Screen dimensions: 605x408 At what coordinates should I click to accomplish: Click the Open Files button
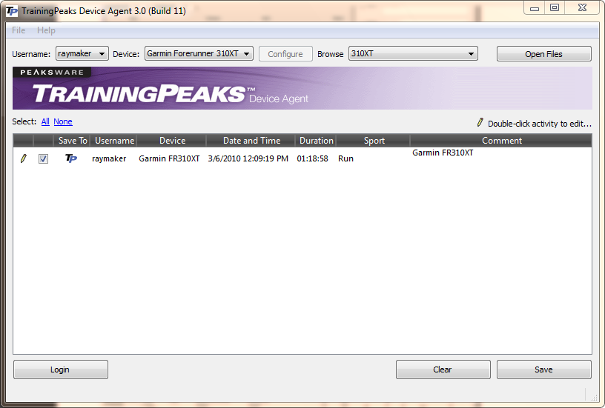543,54
